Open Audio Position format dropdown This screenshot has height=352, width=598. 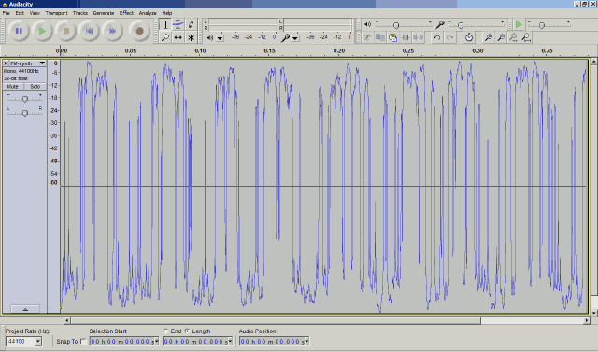pyautogui.click(x=306, y=342)
